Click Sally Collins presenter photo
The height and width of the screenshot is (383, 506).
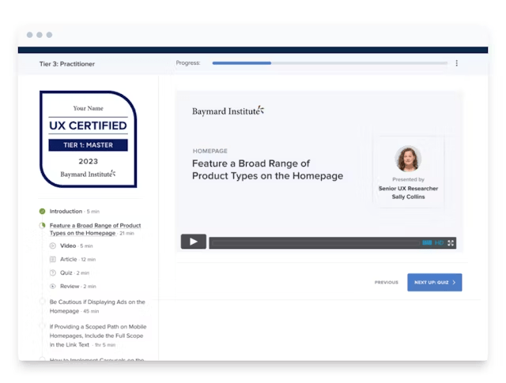pos(408,158)
